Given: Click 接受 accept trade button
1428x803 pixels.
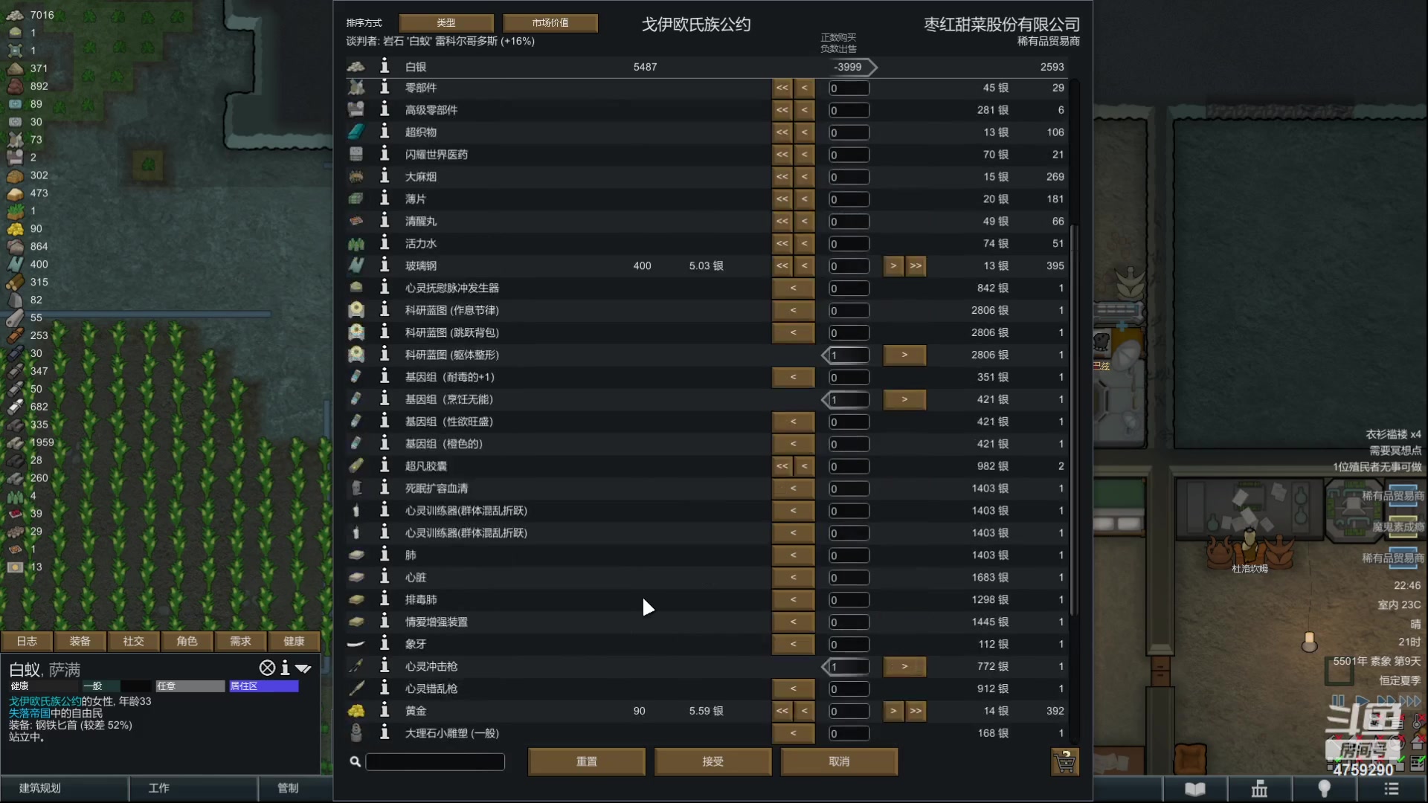Looking at the screenshot, I should coord(713,761).
